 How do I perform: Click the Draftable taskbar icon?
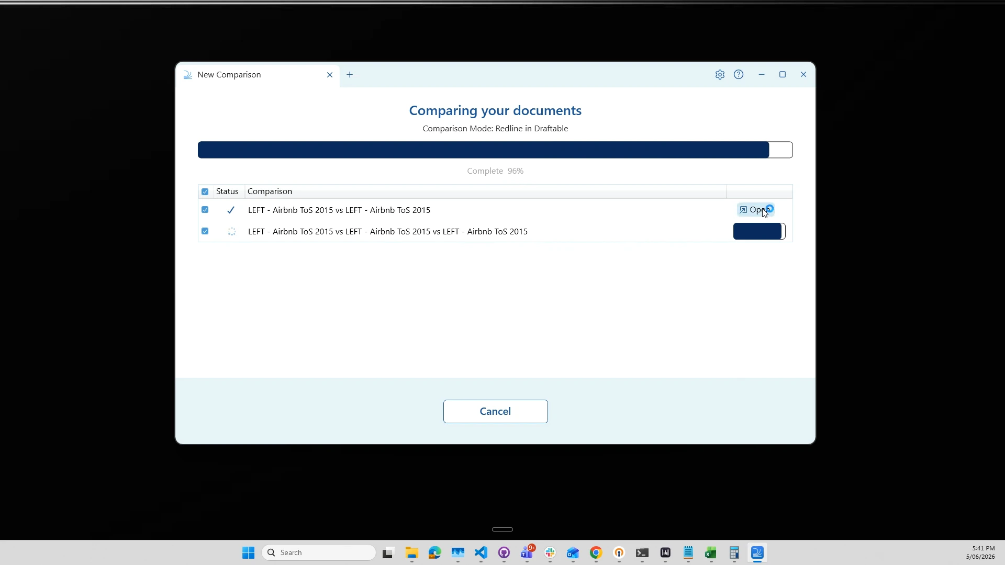pyautogui.click(x=757, y=553)
